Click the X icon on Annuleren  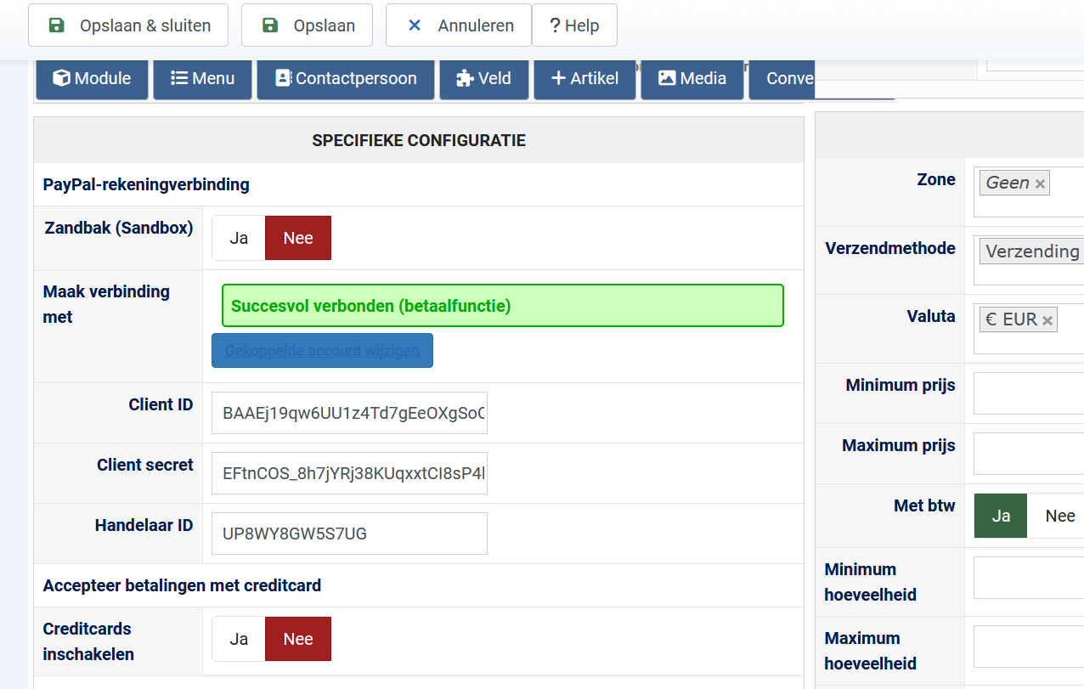point(415,25)
